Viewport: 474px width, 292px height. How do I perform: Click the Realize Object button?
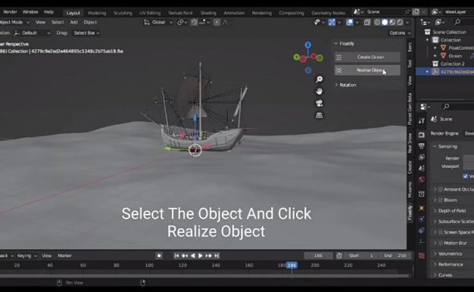click(367, 70)
